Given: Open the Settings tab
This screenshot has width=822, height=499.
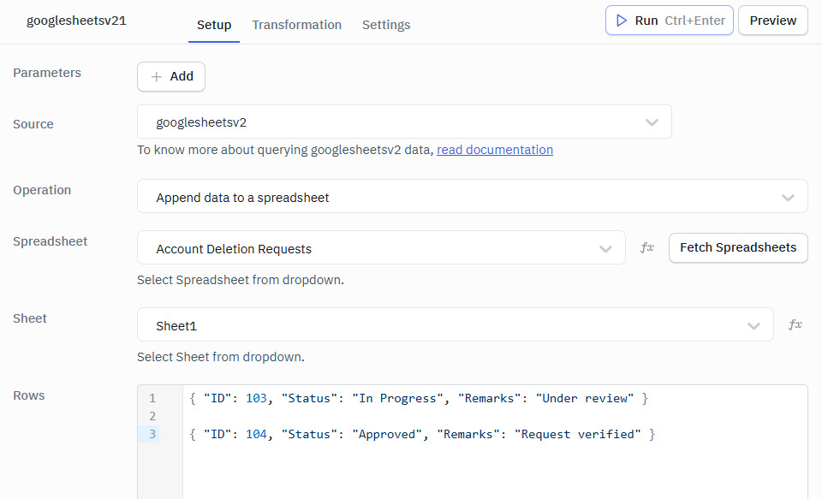Looking at the screenshot, I should (x=386, y=25).
